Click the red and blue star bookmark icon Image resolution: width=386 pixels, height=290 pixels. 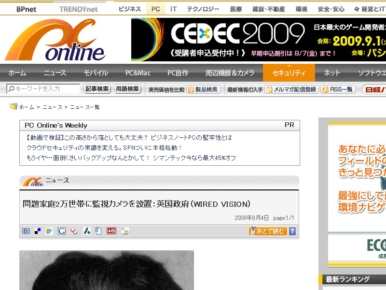point(74,231)
